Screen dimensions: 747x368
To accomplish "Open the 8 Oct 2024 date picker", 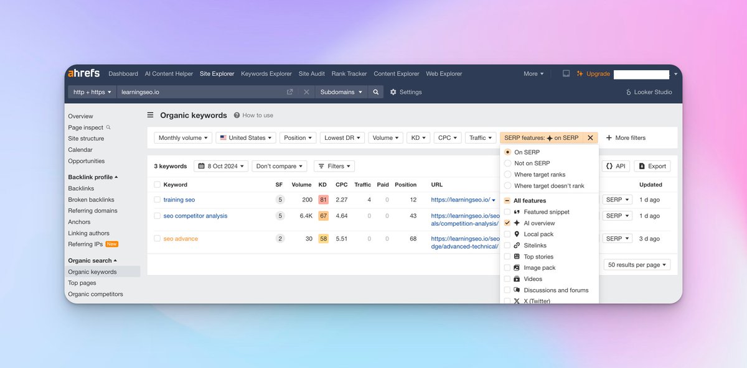I will click(x=221, y=166).
